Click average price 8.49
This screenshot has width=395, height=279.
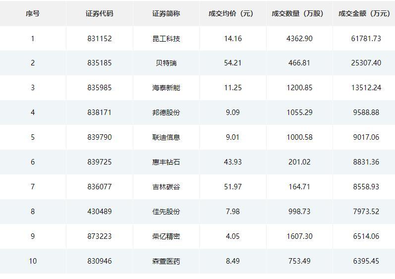[x=233, y=261]
